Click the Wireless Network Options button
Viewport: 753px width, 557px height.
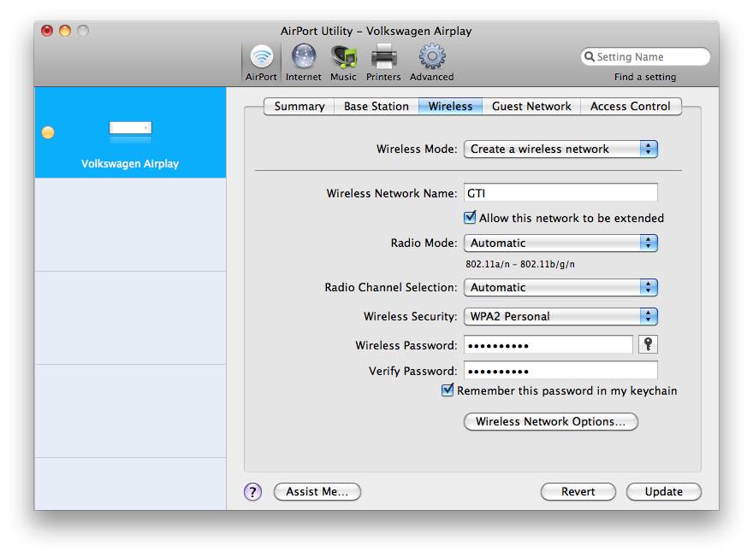(551, 422)
